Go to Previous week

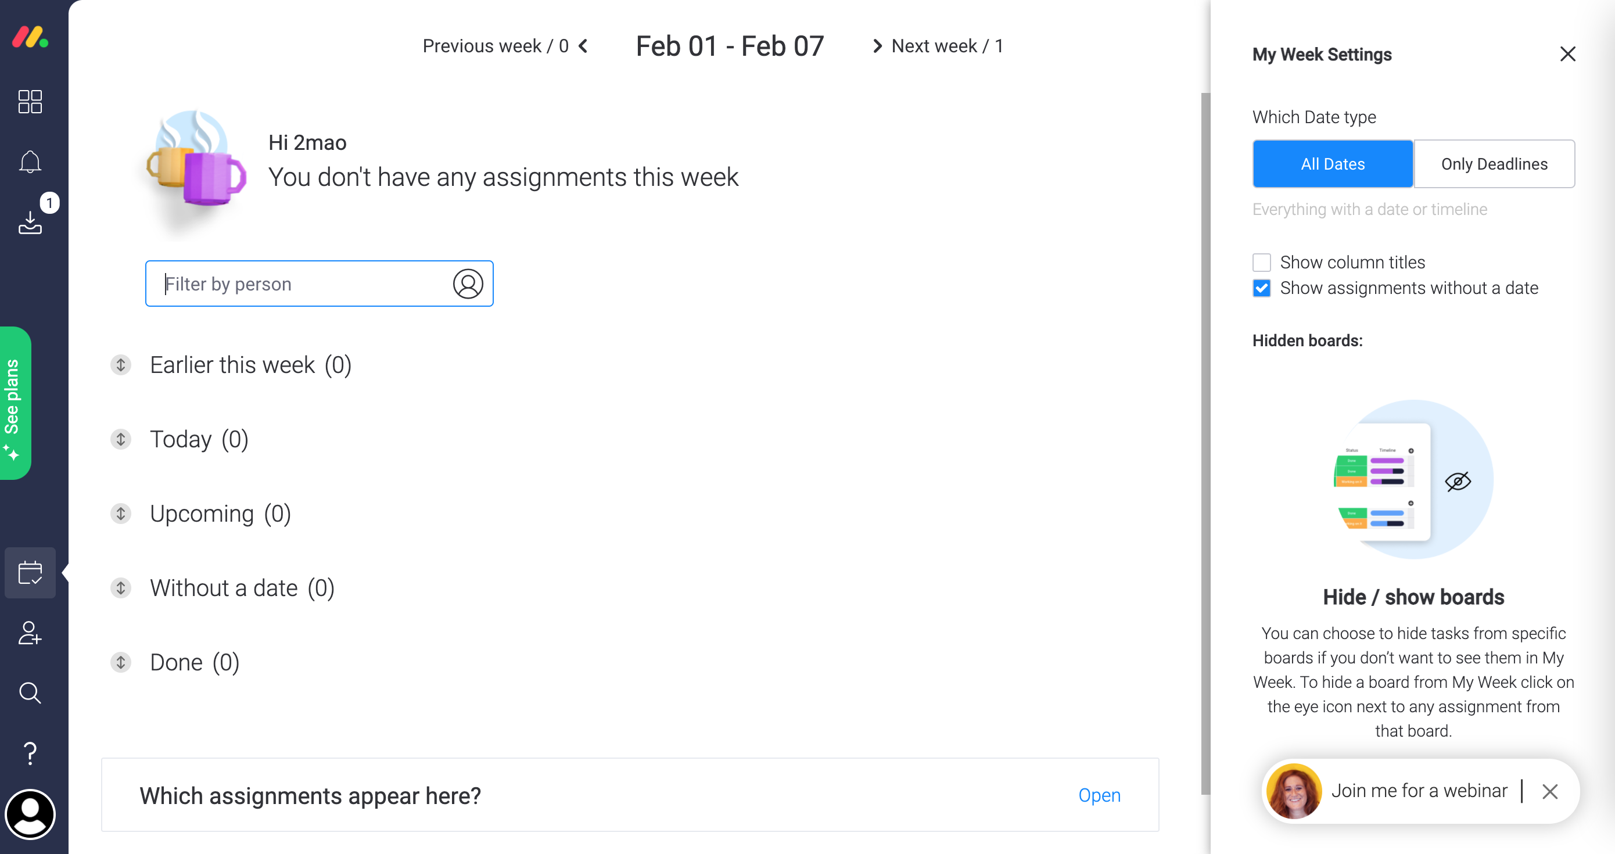504,46
